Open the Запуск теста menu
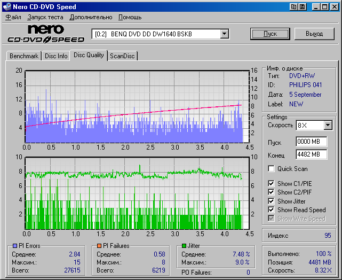This screenshot has width=342, height=280. [45, 17]
